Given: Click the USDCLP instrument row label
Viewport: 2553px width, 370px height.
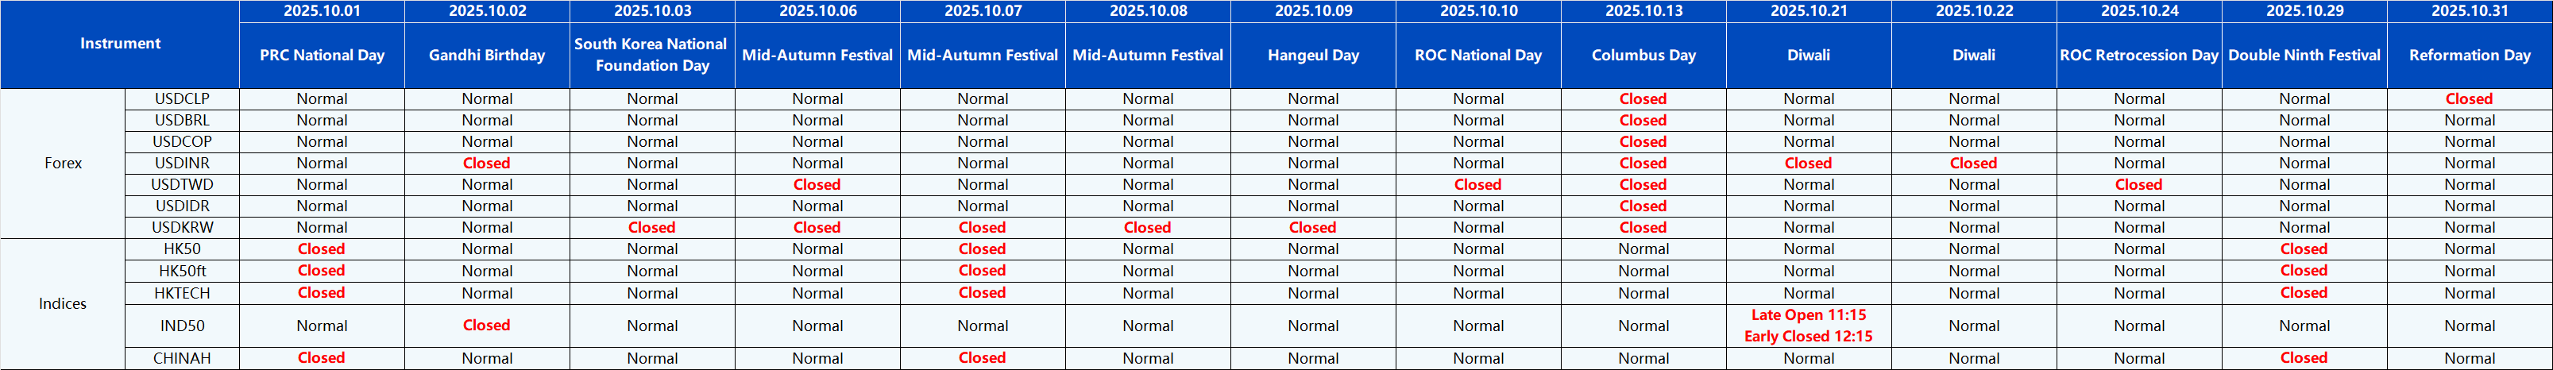Looking at the screenshot, I should click(x=183, y=99).
